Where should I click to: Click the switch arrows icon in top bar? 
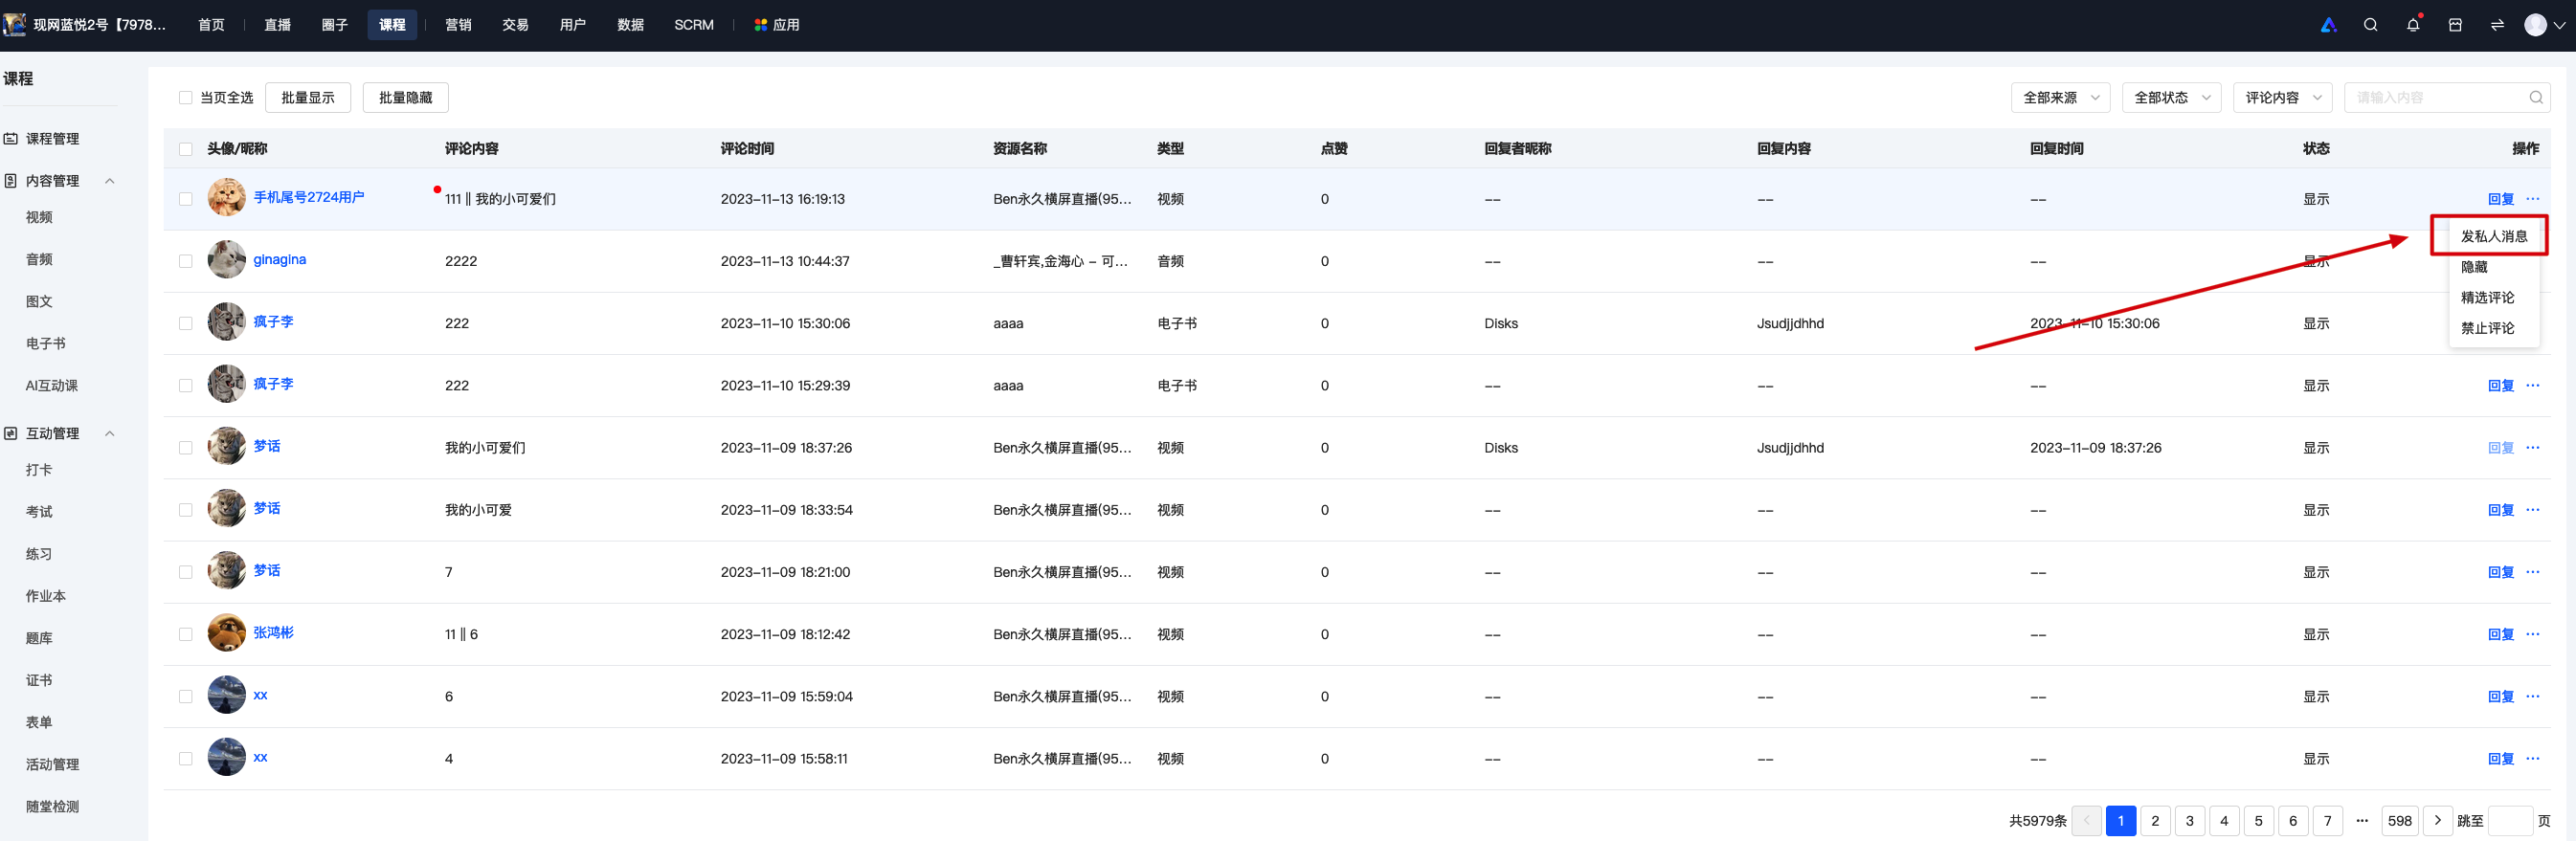pyautogui.click(x=2497, y=25)
